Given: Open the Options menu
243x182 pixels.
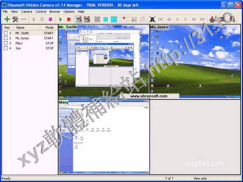Looking at the screenshot, I should coord(69,11).
